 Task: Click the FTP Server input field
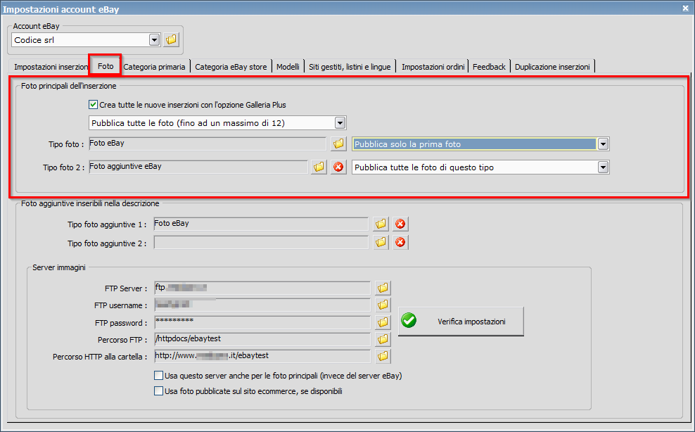click(262, 288)
